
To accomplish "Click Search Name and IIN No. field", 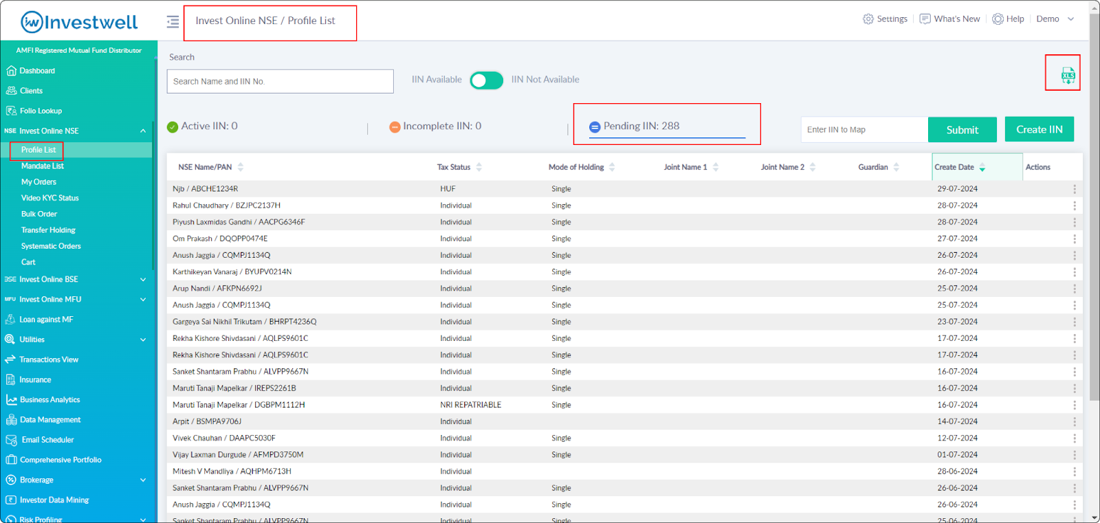I will pyautogui.click(x=280, y=81).
